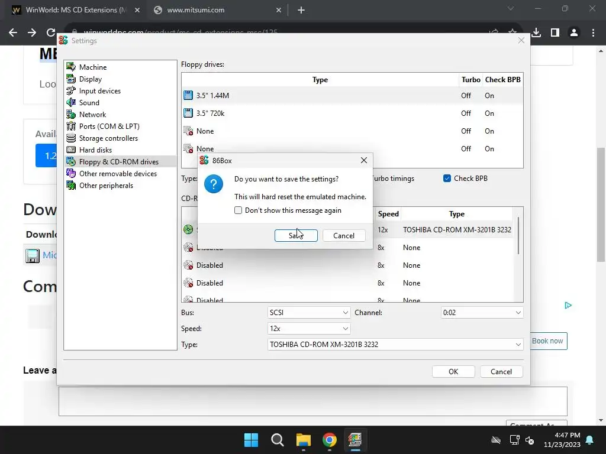This screenshot has height=454, width=606.
Task: Click Save in the 86Box dialog
Action: coord(296,235)
